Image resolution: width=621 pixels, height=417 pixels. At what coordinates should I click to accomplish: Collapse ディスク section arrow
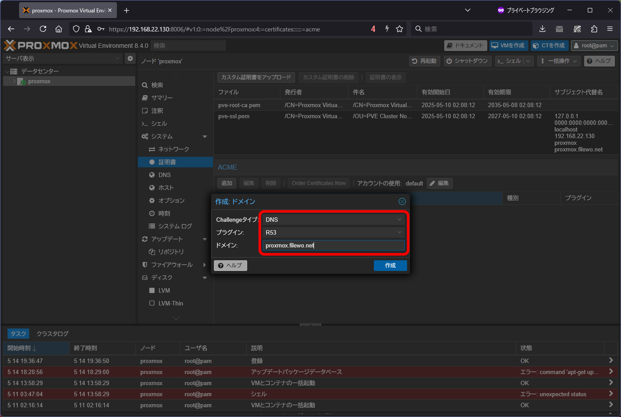[x=205, y=278]
